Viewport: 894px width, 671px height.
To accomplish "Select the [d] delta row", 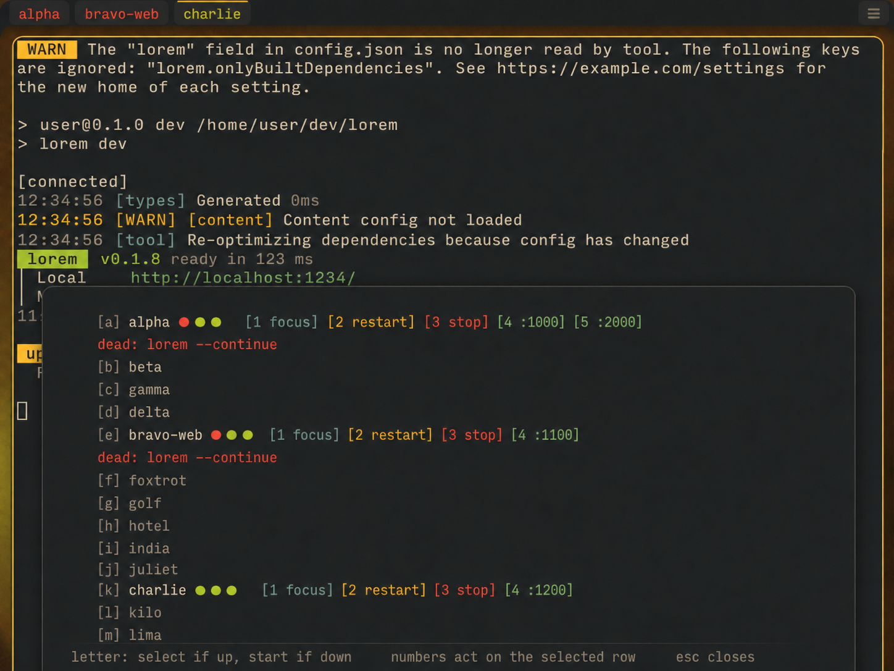I will click(x=133, y=412).
